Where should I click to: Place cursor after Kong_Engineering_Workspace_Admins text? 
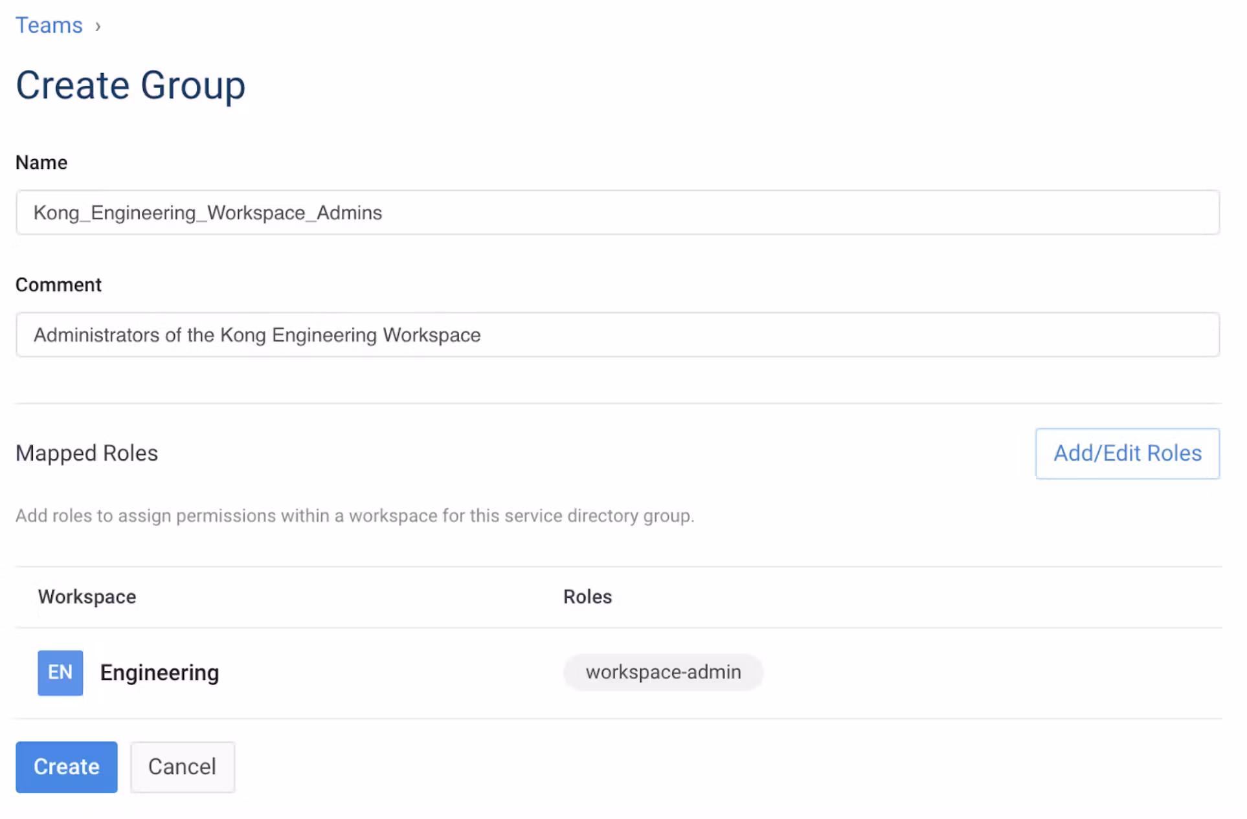[384, 212]
